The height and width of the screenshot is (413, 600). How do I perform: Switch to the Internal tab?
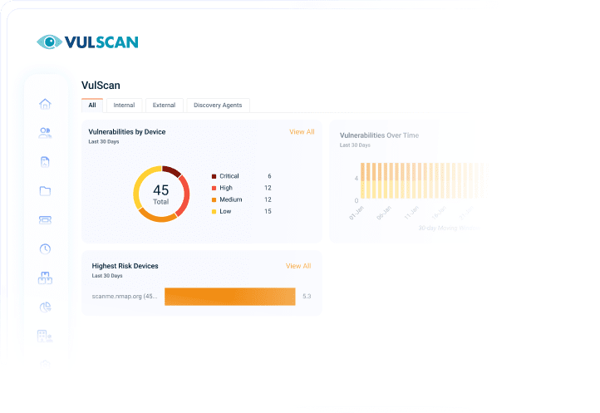click(x=124, y=106)
